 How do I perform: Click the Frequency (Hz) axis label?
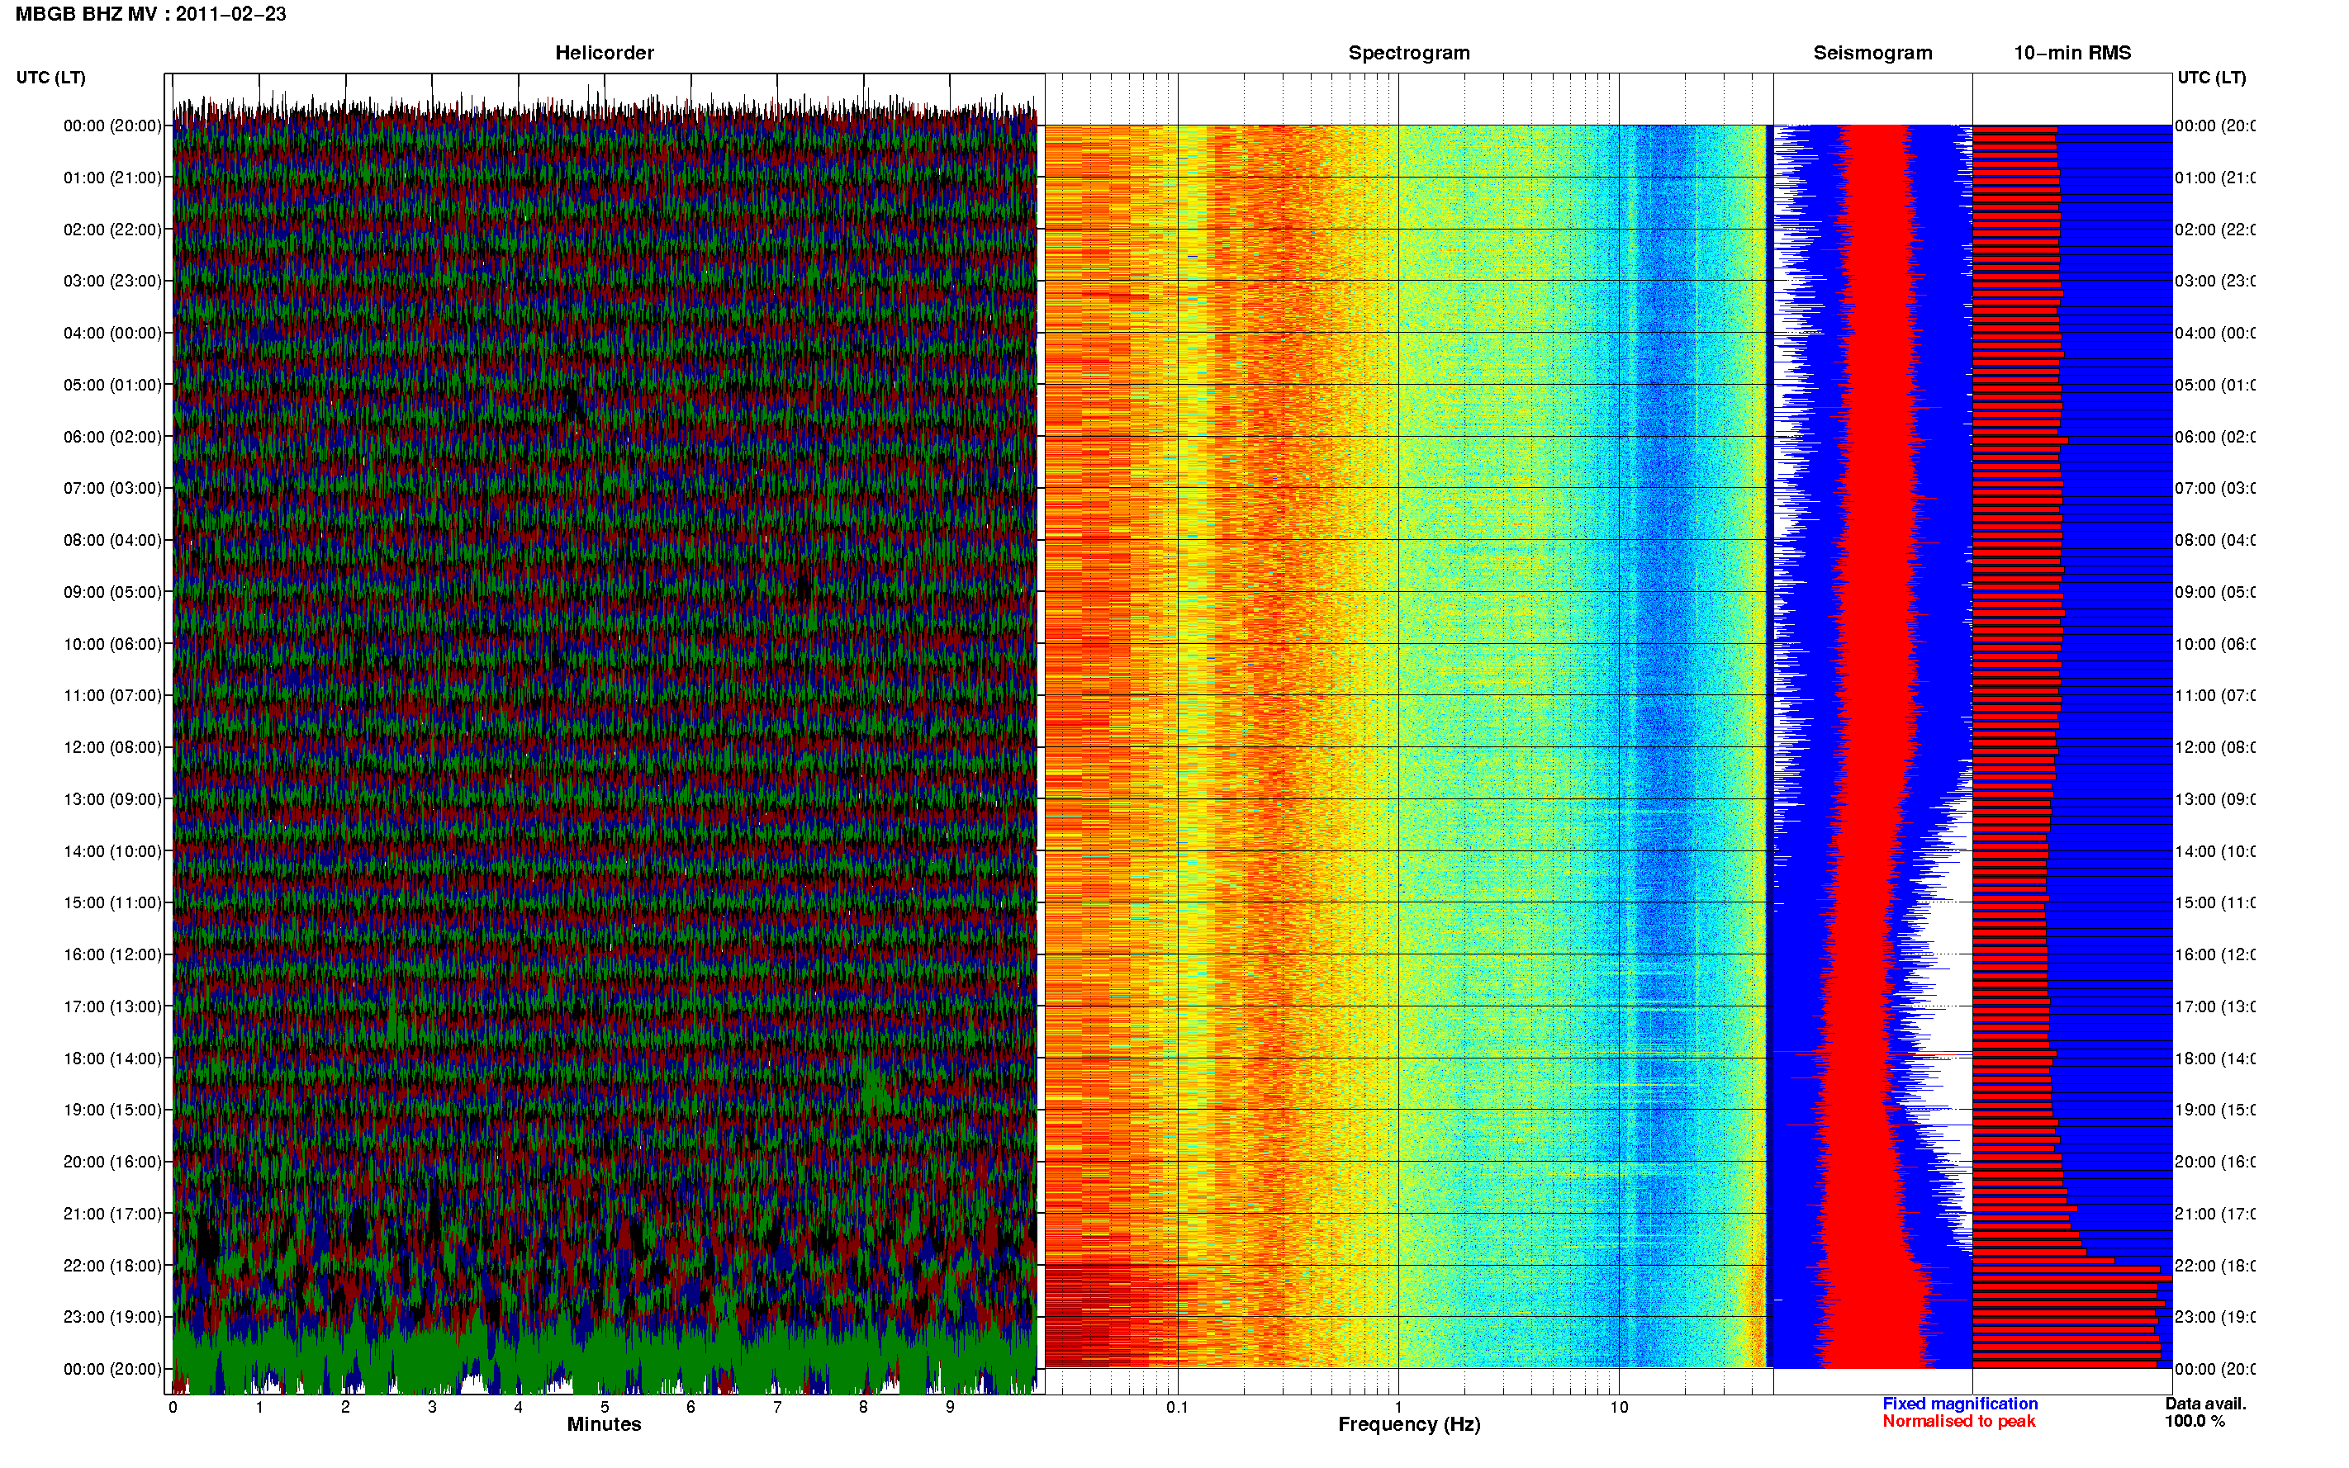[x=1409, y=1424]
